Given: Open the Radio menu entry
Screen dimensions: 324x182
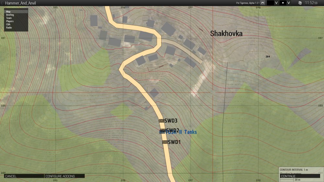Looking at the screenshot, I should point(9,28).
